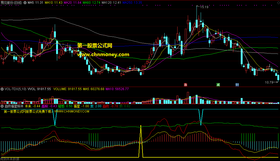
Task: Click the MA10: 11.43 label in main chart
Action: coord(53,3)
